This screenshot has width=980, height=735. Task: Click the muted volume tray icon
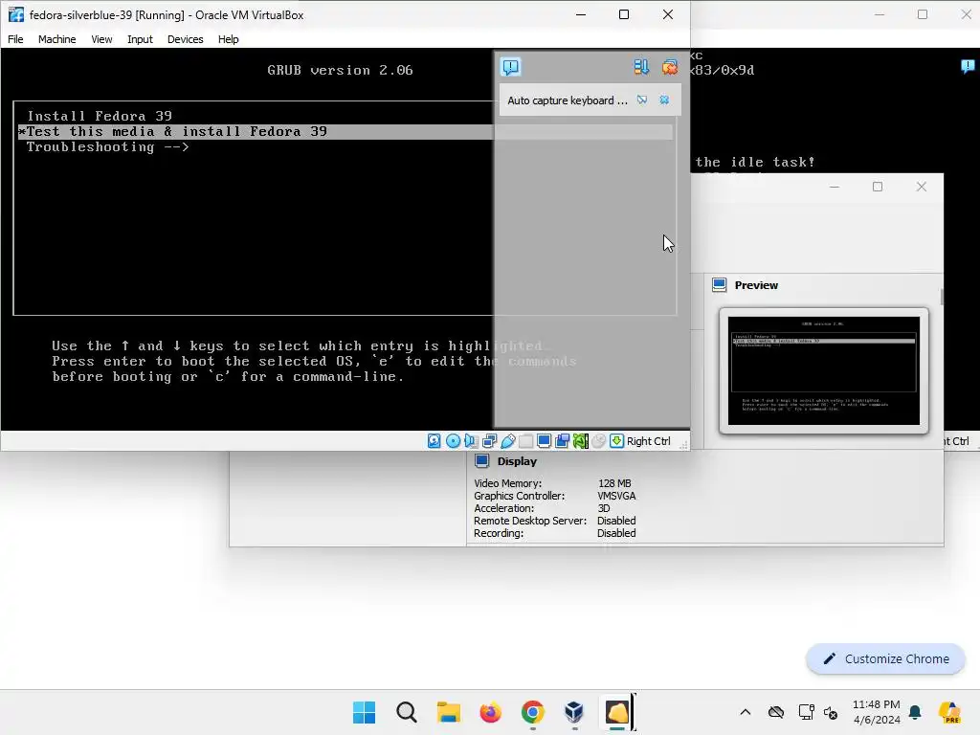pyautogui.click(x=831, y=712)
